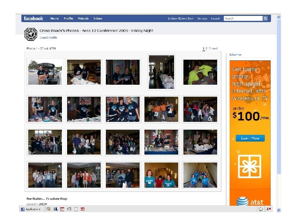
Task: Click the Advertise link above the ad
Action: tap(235, 55)
